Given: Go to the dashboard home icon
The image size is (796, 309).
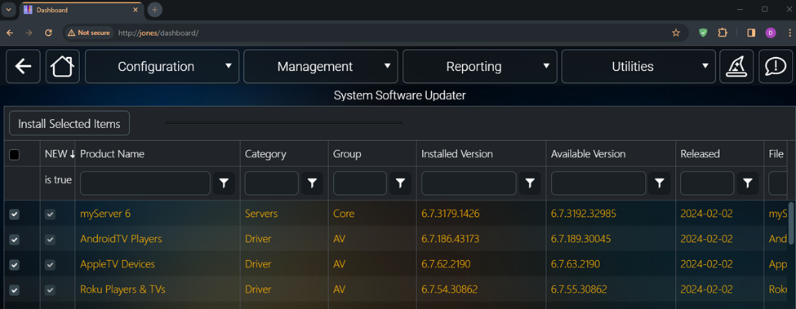Looking at the screenshot, I should point(63,66).
